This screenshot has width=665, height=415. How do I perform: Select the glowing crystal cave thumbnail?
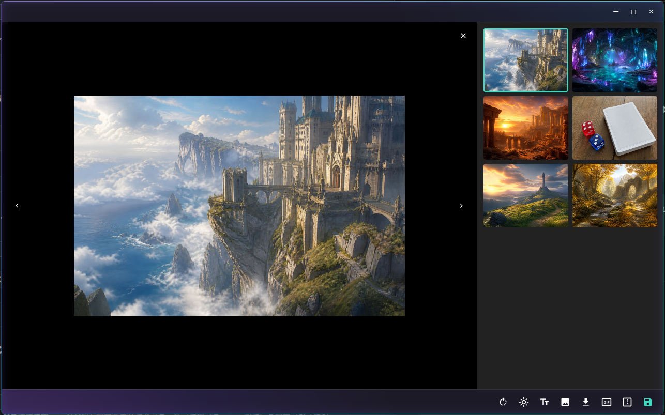pos(615,60)
